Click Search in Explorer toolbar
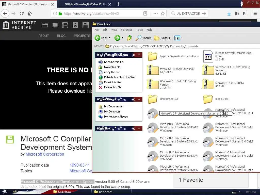This screenshot has height=195, width=260. pyautogui.click(x=143, y=38)
